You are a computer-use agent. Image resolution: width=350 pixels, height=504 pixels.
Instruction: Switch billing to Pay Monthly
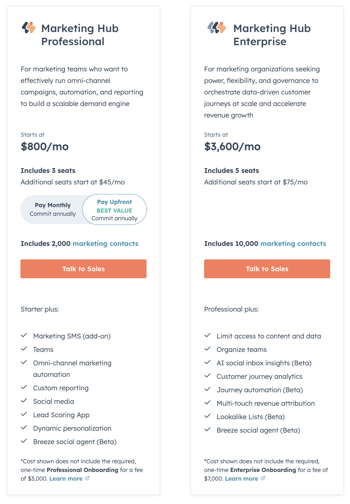click(53, 209)
